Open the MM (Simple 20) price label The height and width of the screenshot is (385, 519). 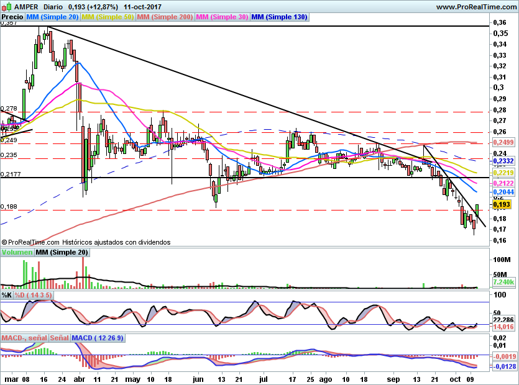(52, 17)
